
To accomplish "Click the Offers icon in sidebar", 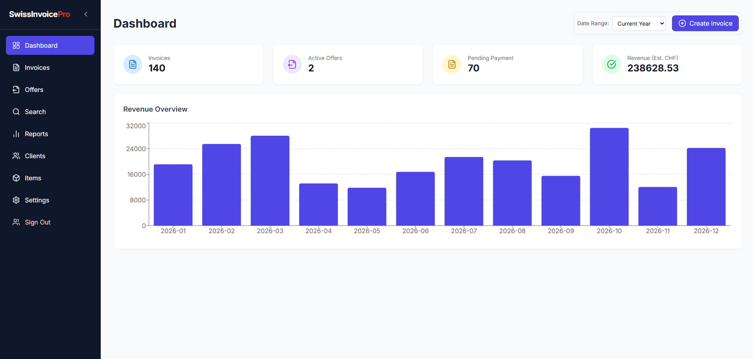I will [x=16, y=90].
